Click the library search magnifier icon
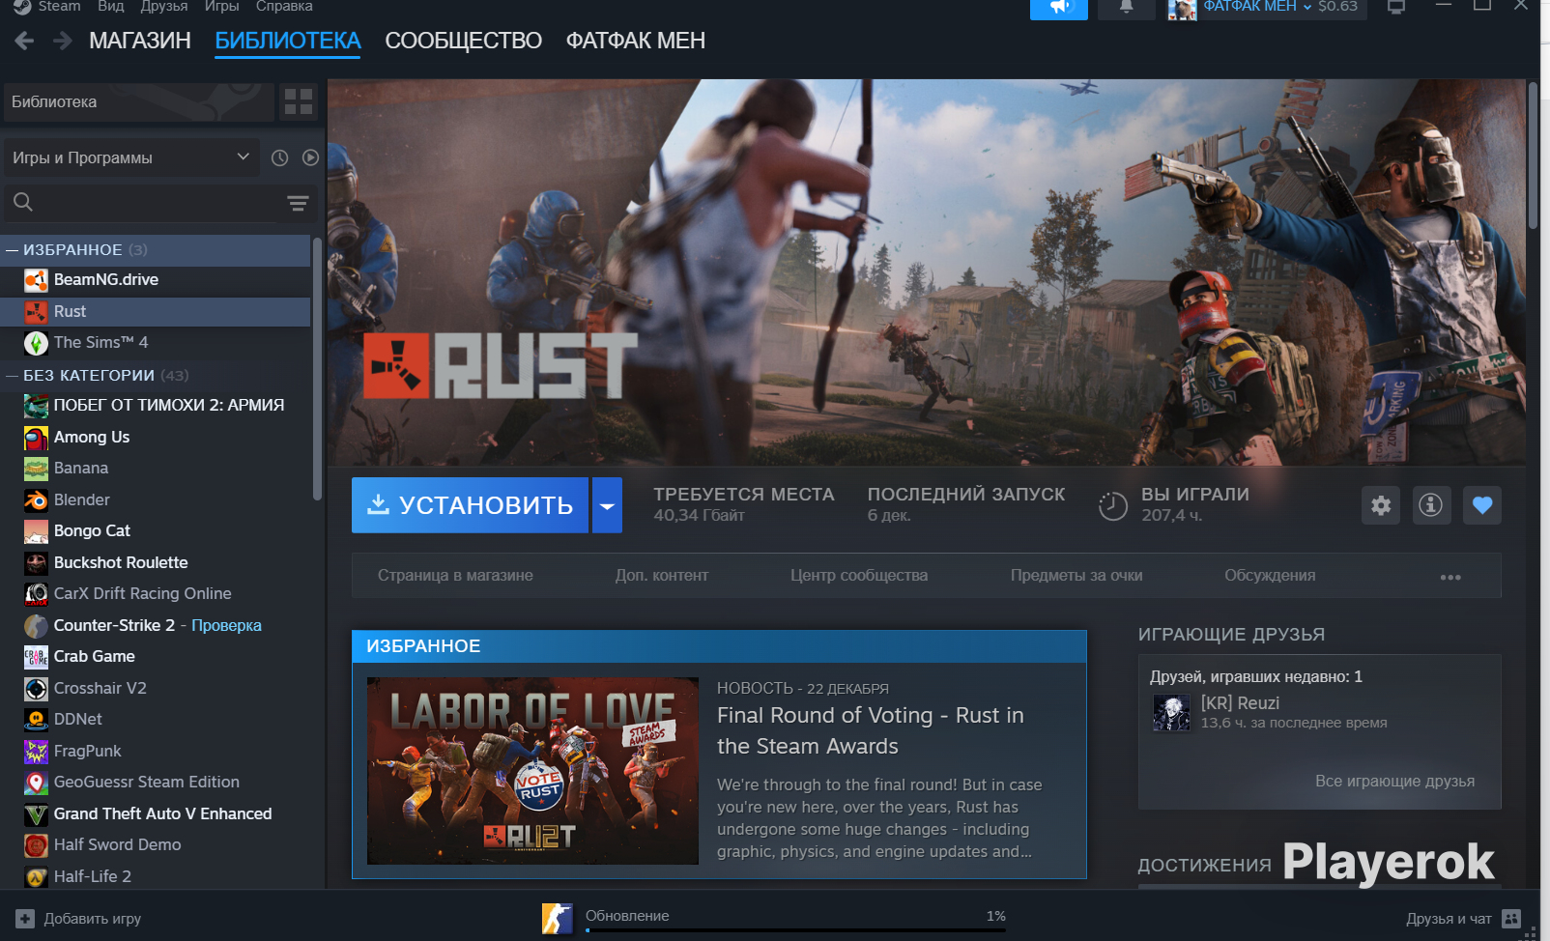1550x941 pixels. (x=23, y=202)
